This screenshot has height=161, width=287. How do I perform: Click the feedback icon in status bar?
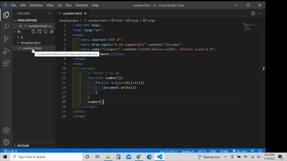click(252, 151)
